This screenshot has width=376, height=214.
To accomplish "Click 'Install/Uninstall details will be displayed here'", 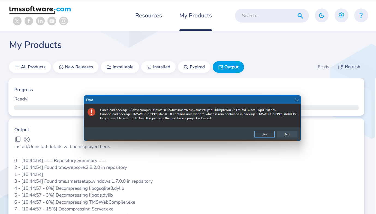I will tap(62, 147).
